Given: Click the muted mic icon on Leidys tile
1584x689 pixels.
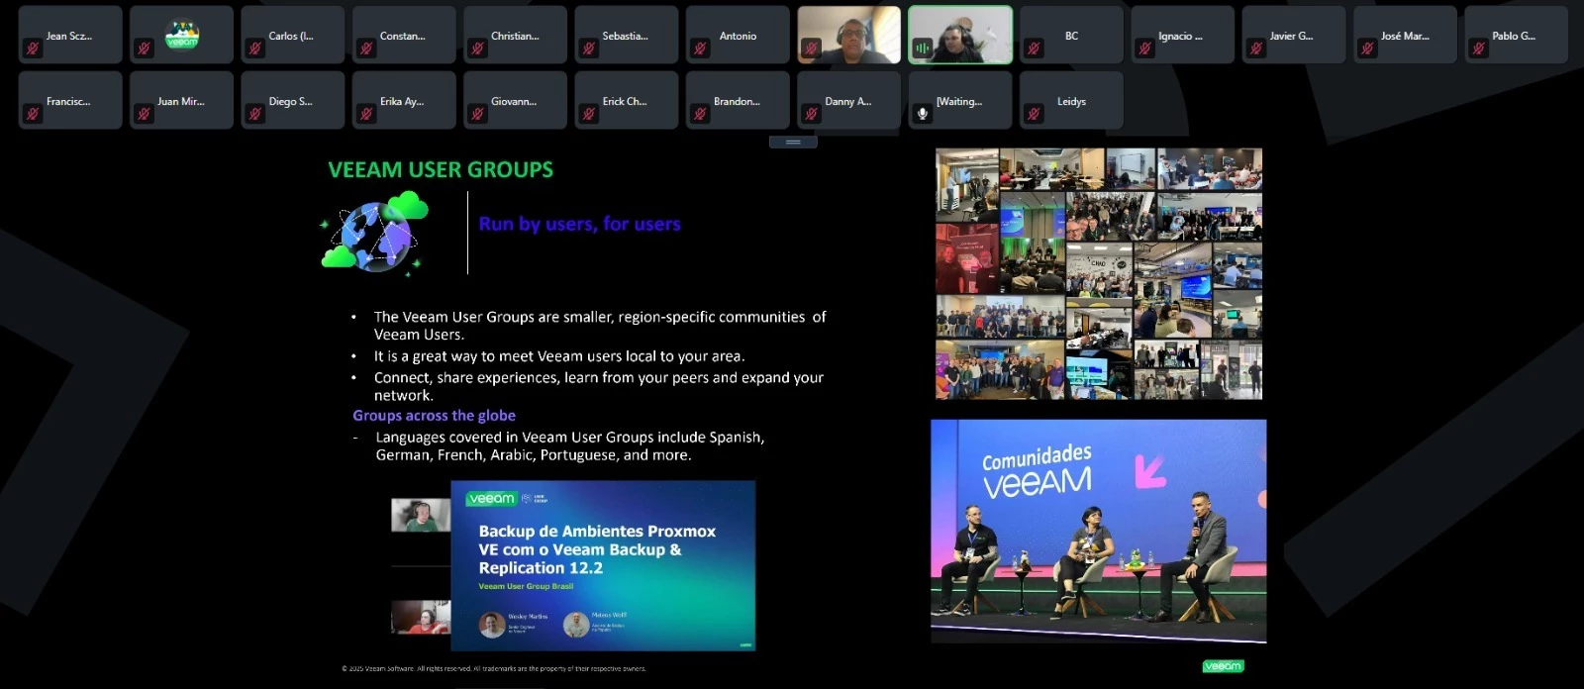Looking at the screenshot, I should (x=1034, y=114).
